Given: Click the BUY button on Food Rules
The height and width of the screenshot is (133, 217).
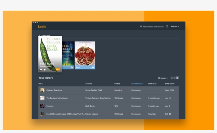Looking at the screenshot, I should [x=58, y=69].
